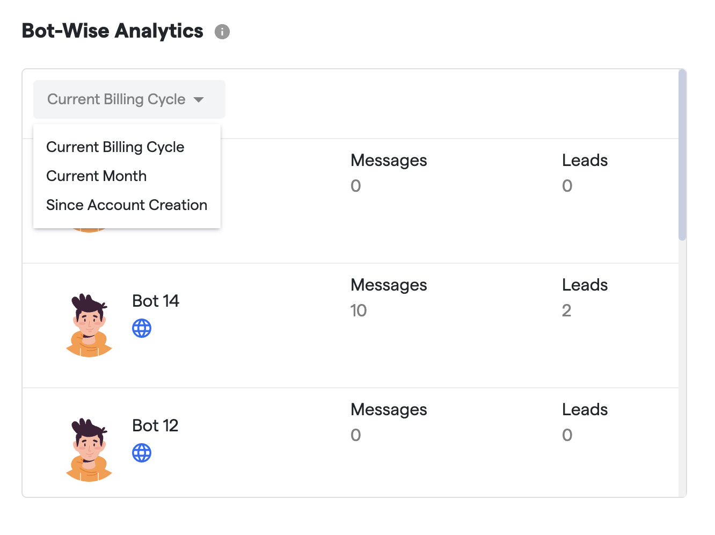Open the Bot 12 name link
Screen dimensions: 715x535
click(155, 425)
